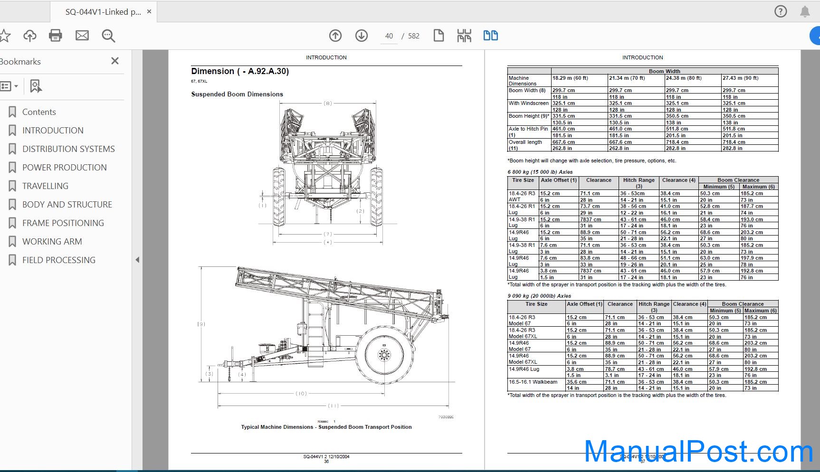Open the Contents bookmark
Screen dimensions: 820x472
(x=39, y=112)
